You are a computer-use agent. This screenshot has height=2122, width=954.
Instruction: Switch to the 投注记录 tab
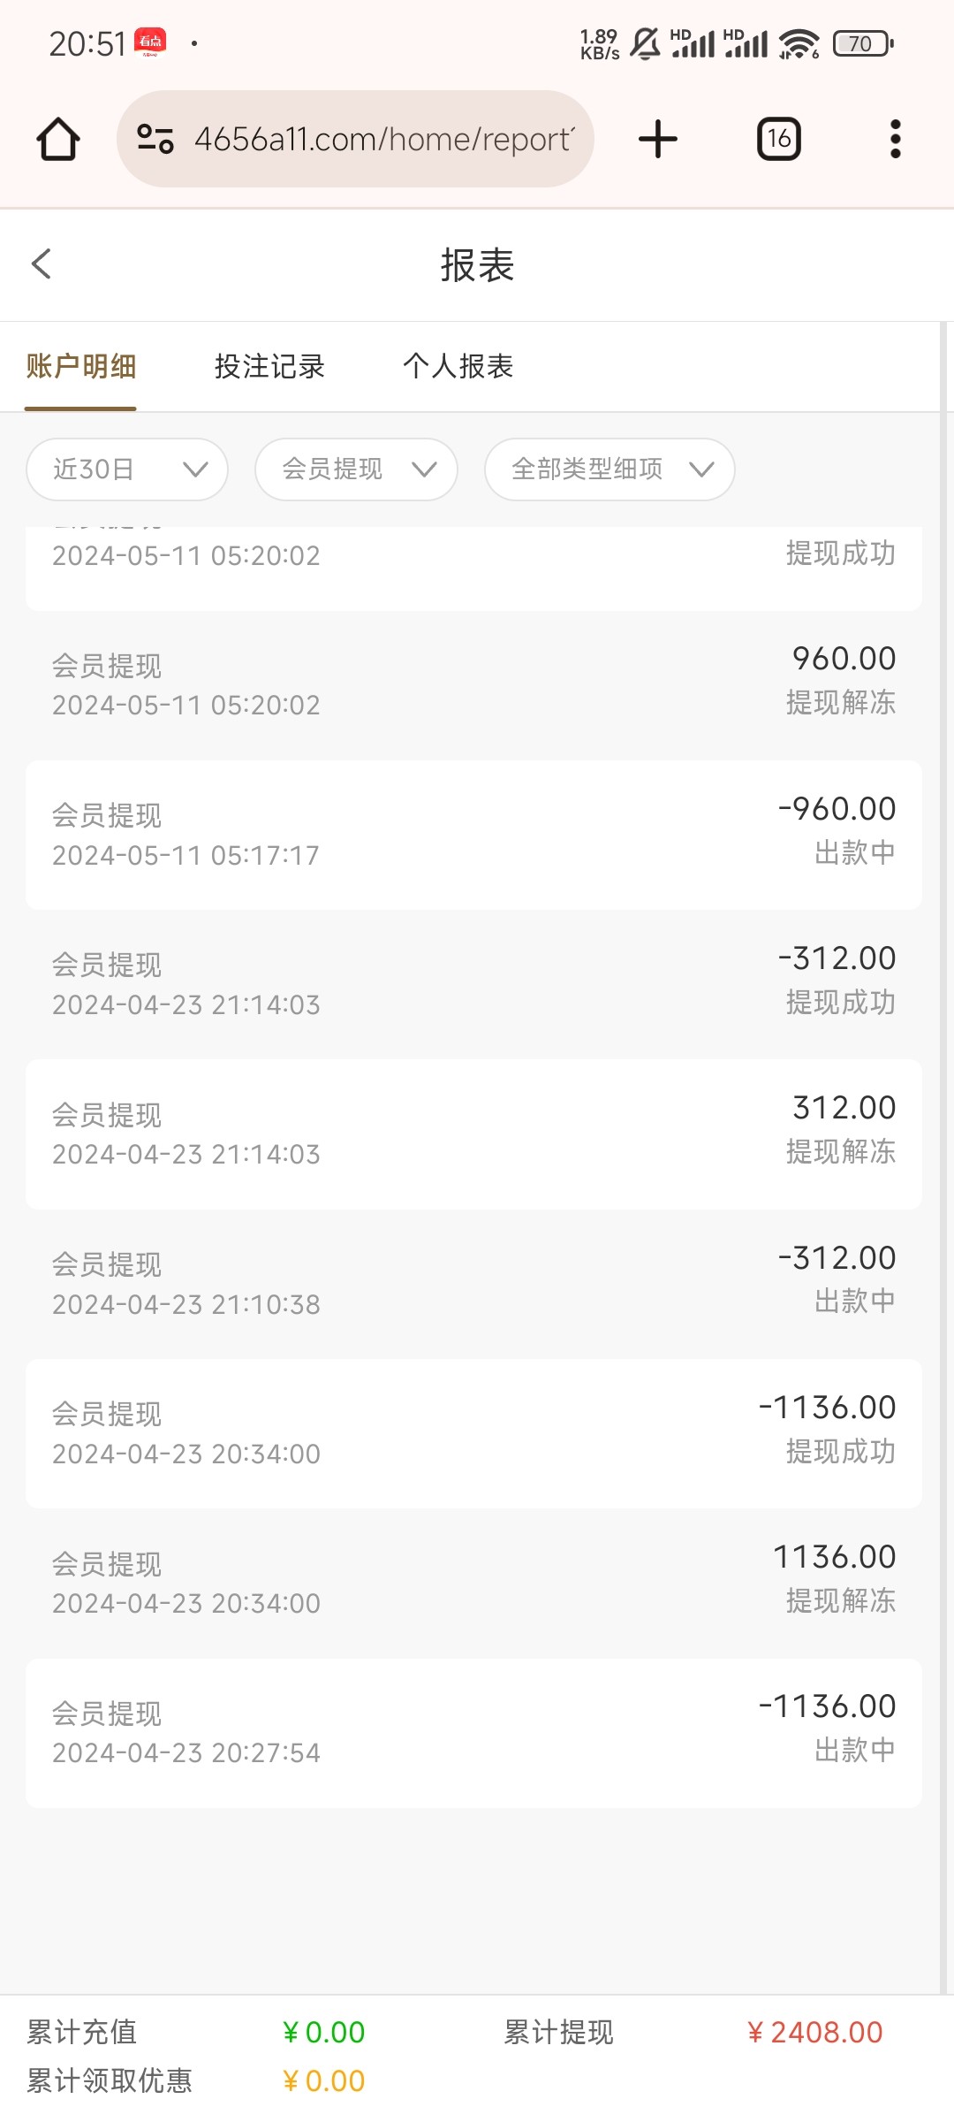point(269,366)
